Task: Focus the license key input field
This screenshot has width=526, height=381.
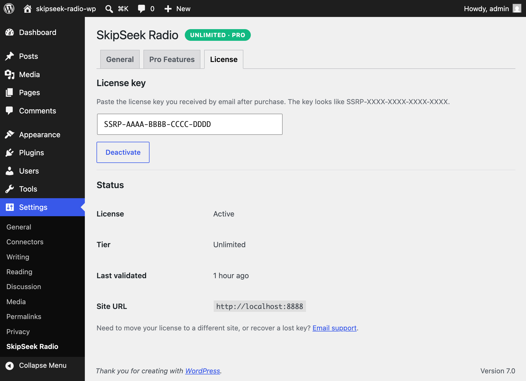Action: click(190, 124)
